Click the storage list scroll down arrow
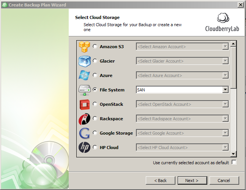Viewport: 246px width, 190px height. point(233,154)
